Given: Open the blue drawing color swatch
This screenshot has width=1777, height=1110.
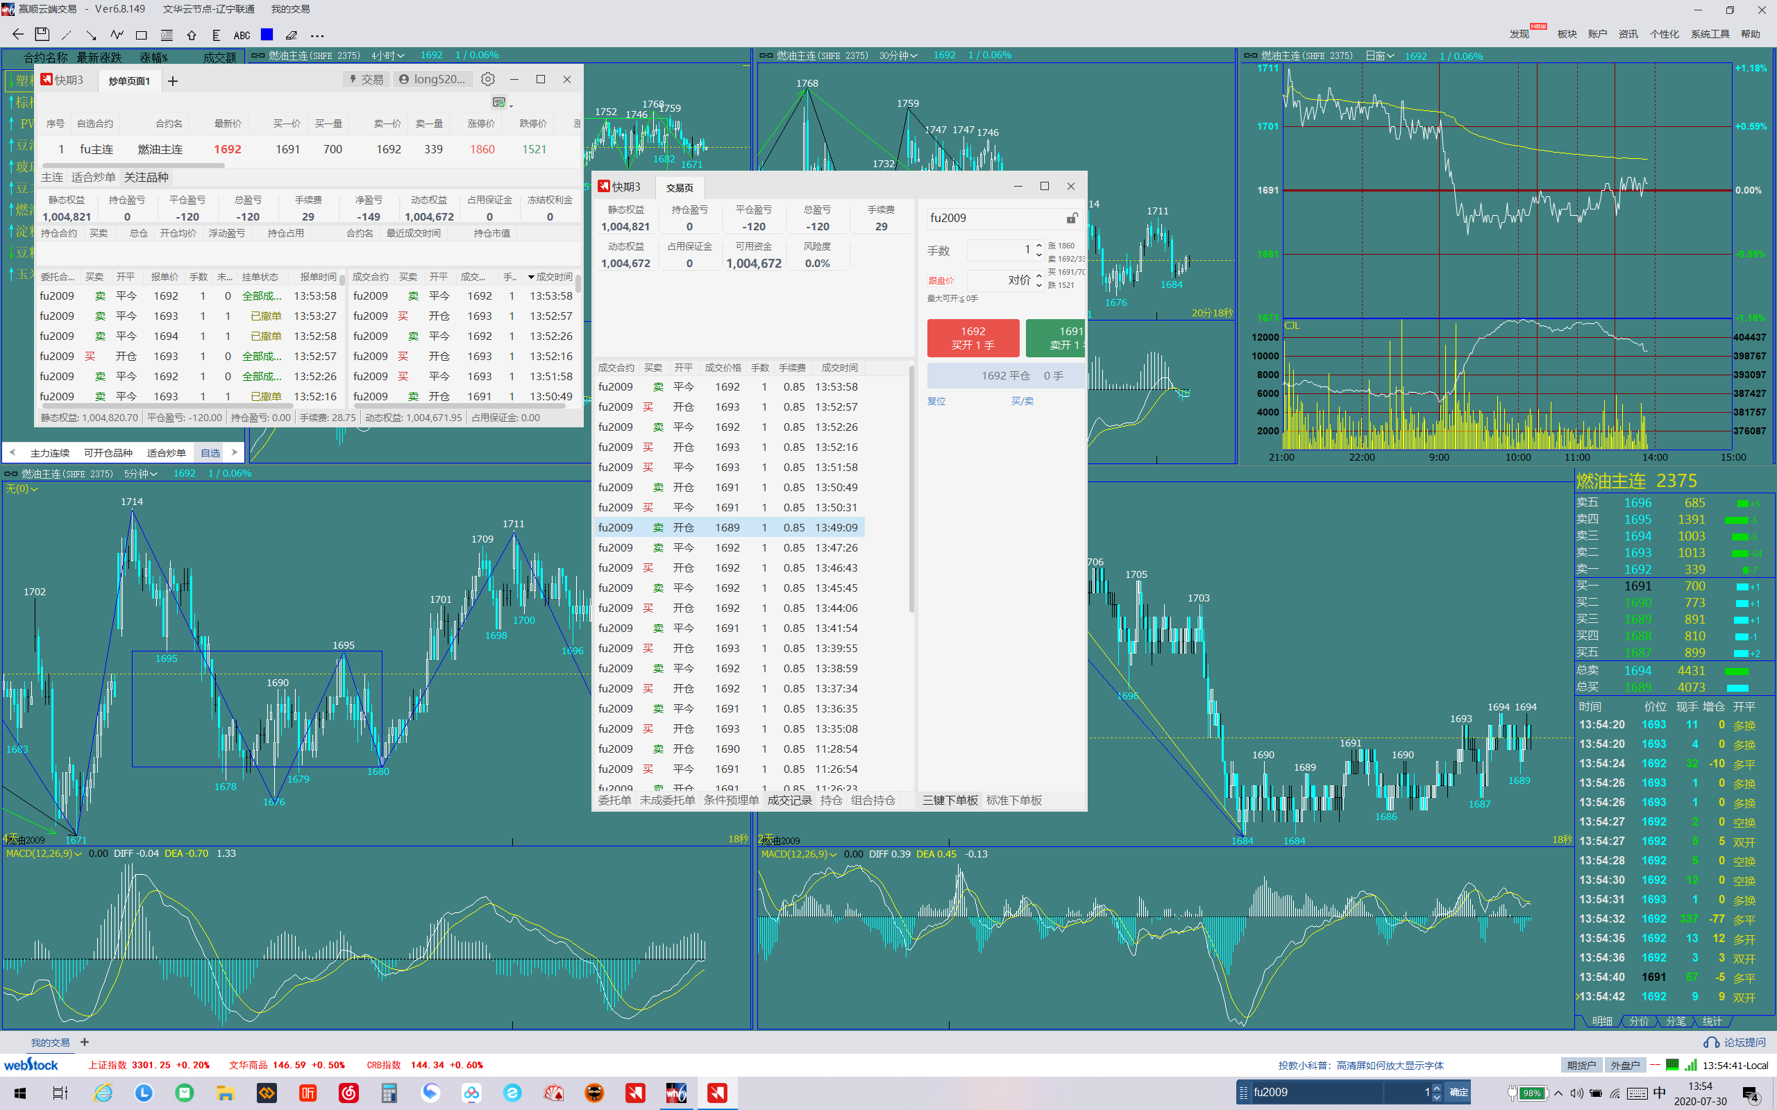Looking at the screenshot, I should coord(267,35).
